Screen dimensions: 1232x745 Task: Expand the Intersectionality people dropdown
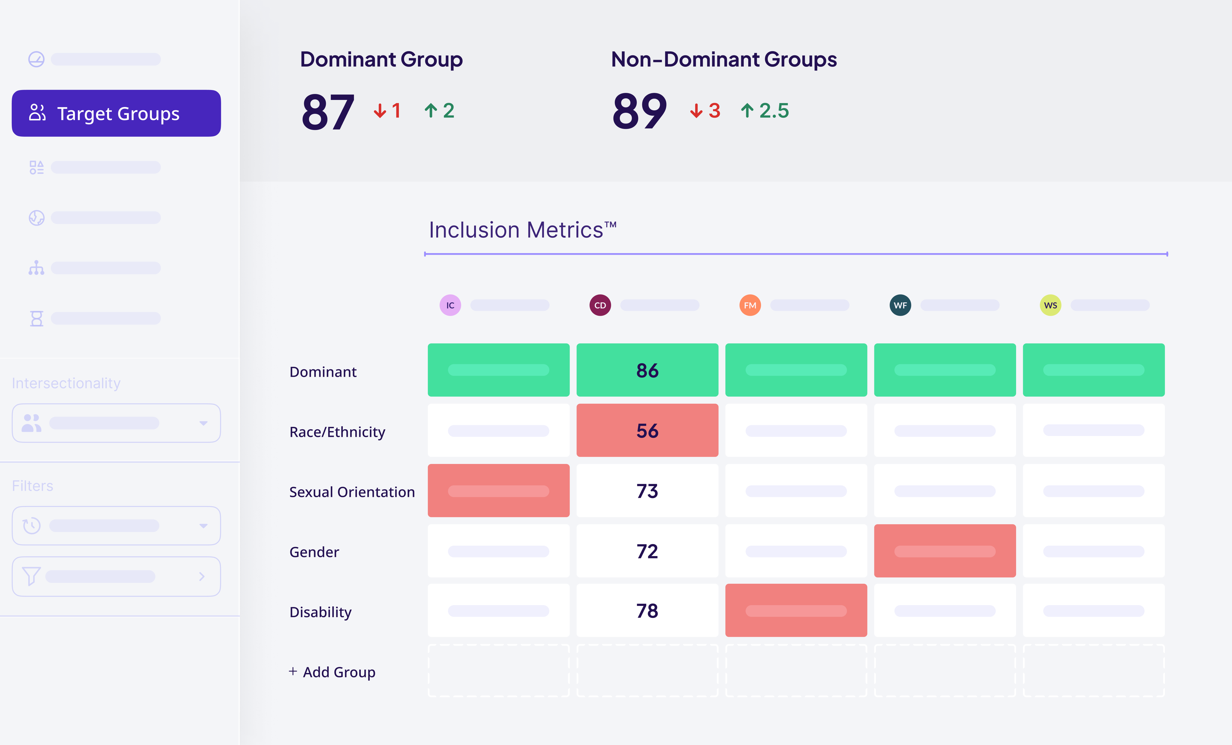[116, 423]
